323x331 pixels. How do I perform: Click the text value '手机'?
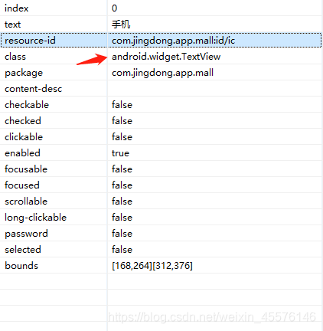point(121,25)
